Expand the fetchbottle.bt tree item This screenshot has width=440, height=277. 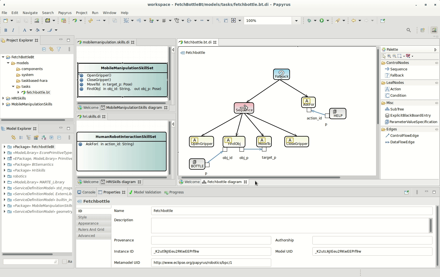[x=18, y=93]
